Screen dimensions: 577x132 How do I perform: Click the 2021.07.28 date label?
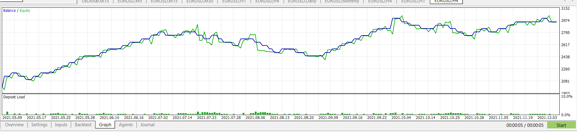point(231,118)
